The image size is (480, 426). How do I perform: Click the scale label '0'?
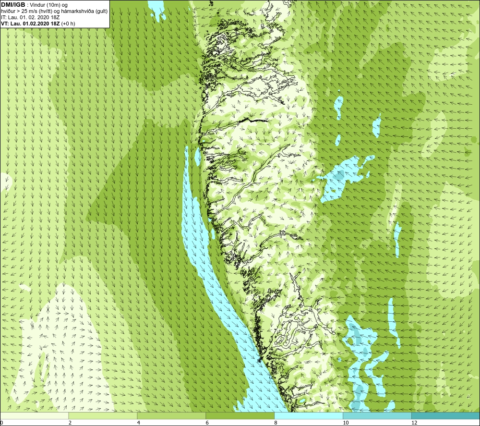point(1,423)
